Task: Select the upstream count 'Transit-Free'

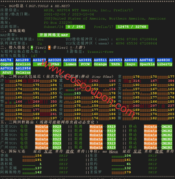Action: click(100, 52)
